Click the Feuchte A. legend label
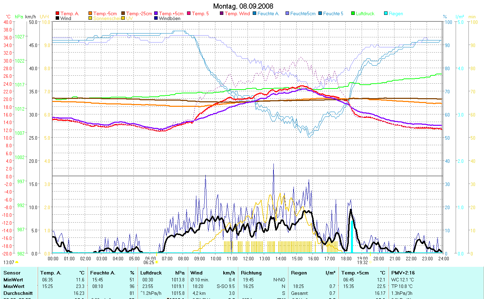Image resolution: width=484 pixels, height=299 pixels. click(x=268, y=14)
